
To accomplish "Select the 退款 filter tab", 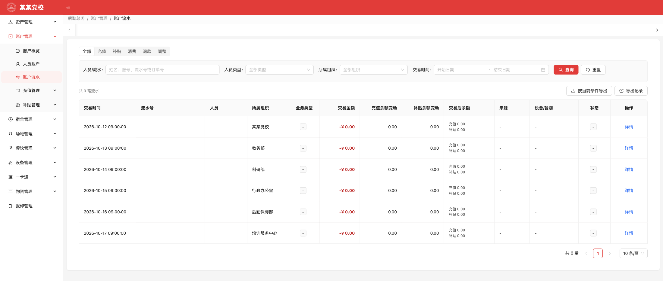I will 147,51.
